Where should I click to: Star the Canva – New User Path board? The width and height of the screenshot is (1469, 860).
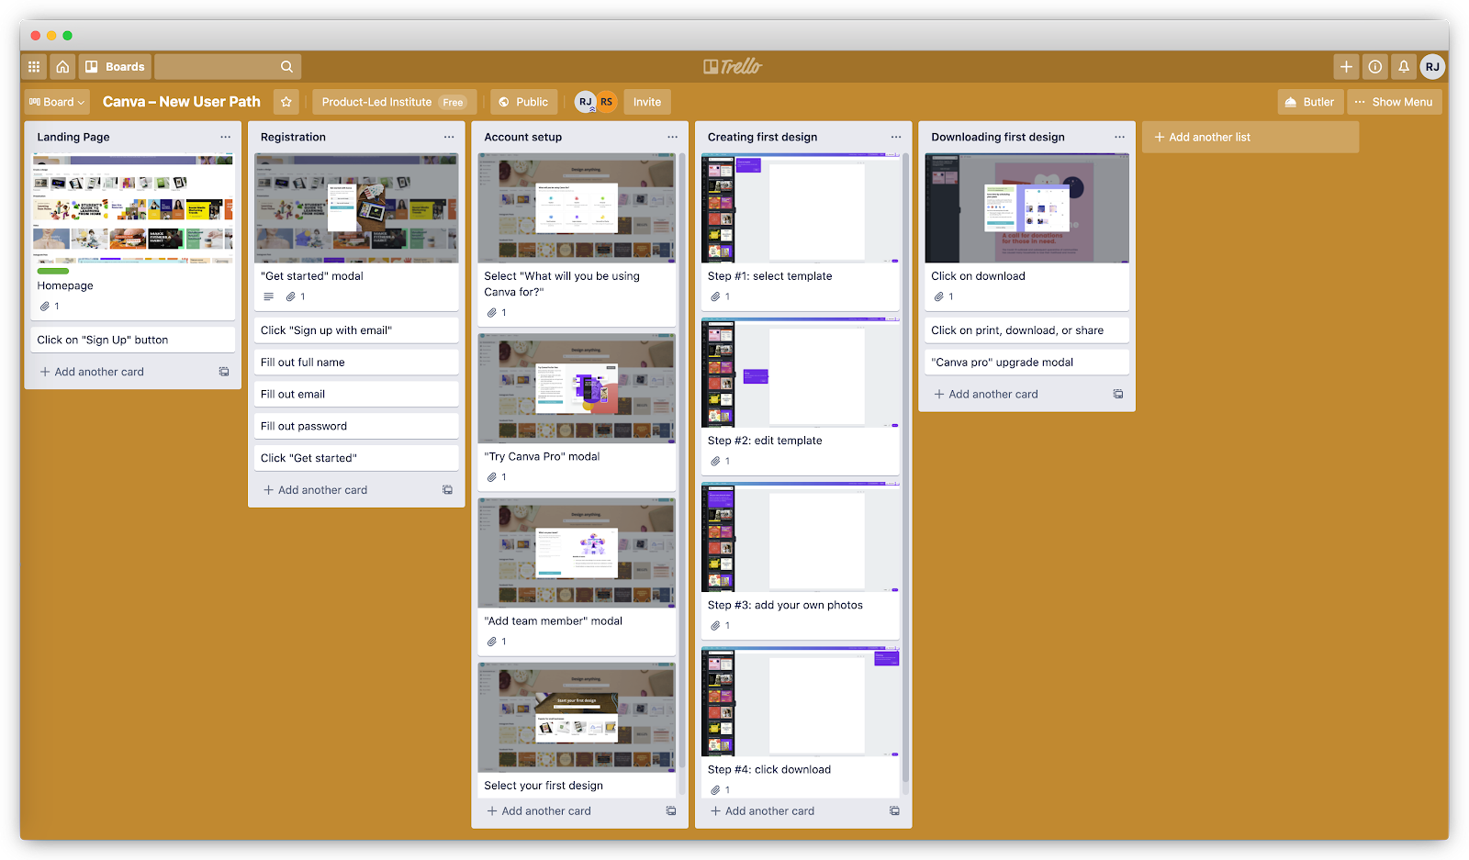pyautogui.click(x=286, y=101)
